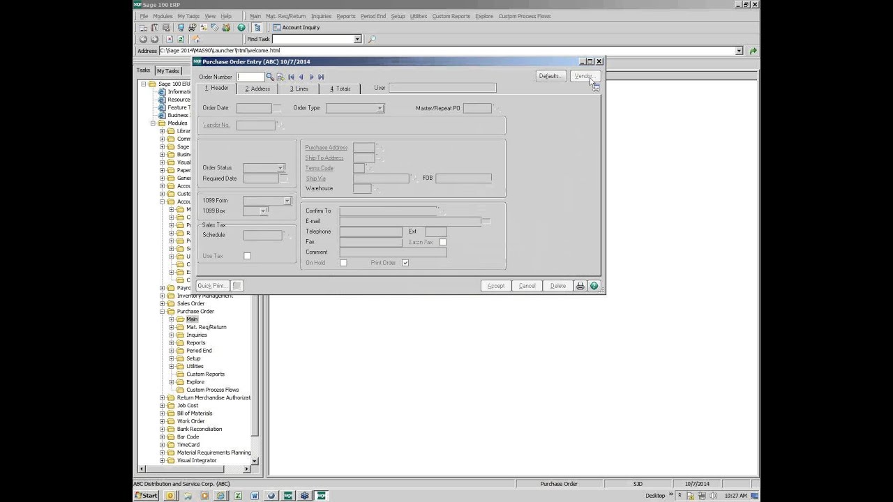Click the Defaults... button
This screenshot has width=893, height=502.
pos(550,76)
